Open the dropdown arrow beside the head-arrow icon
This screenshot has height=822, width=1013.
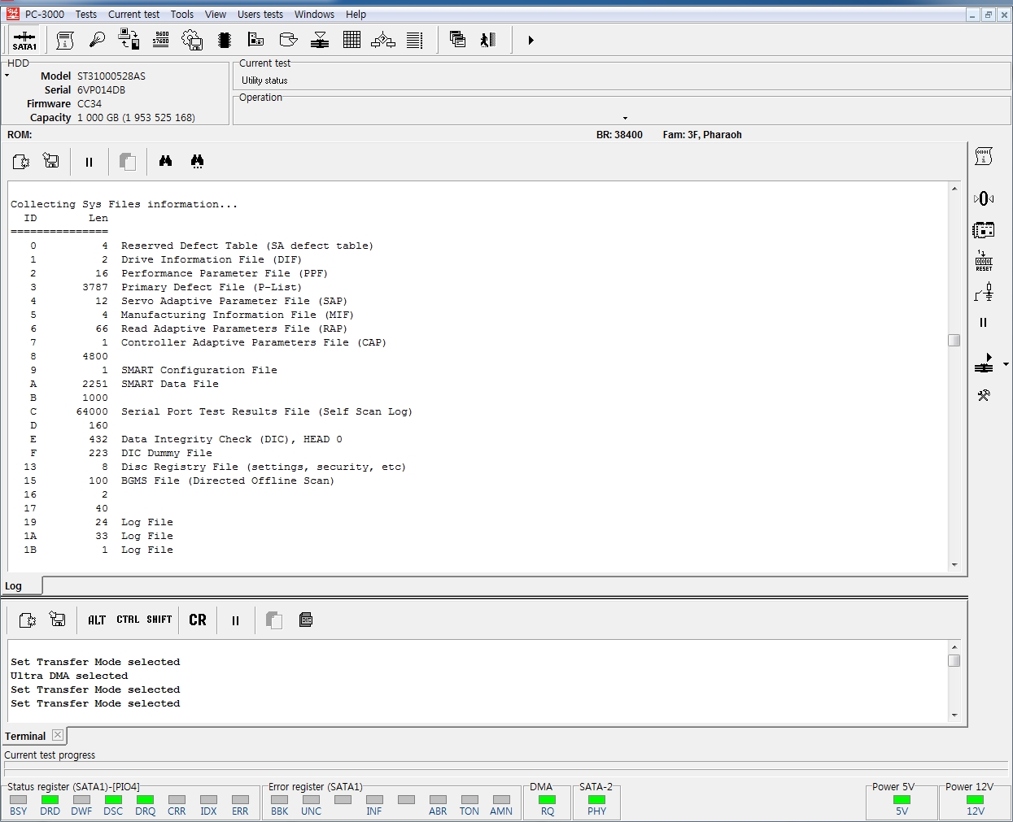[1006, 364]
